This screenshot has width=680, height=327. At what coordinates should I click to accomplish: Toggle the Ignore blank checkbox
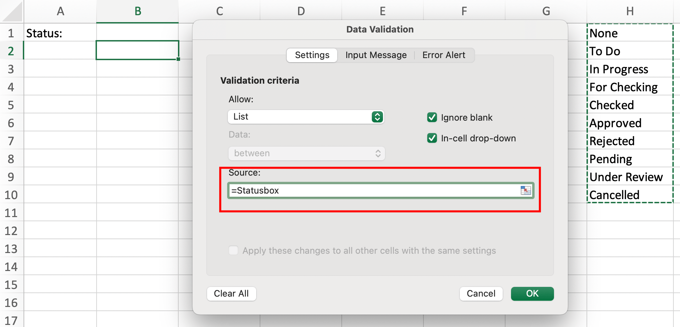tap(432, 118)
